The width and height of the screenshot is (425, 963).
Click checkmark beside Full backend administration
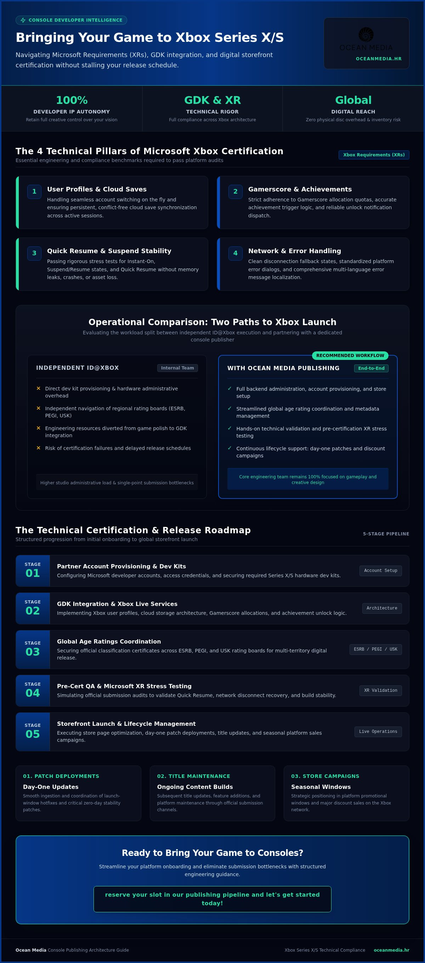[x=230, y=388]
